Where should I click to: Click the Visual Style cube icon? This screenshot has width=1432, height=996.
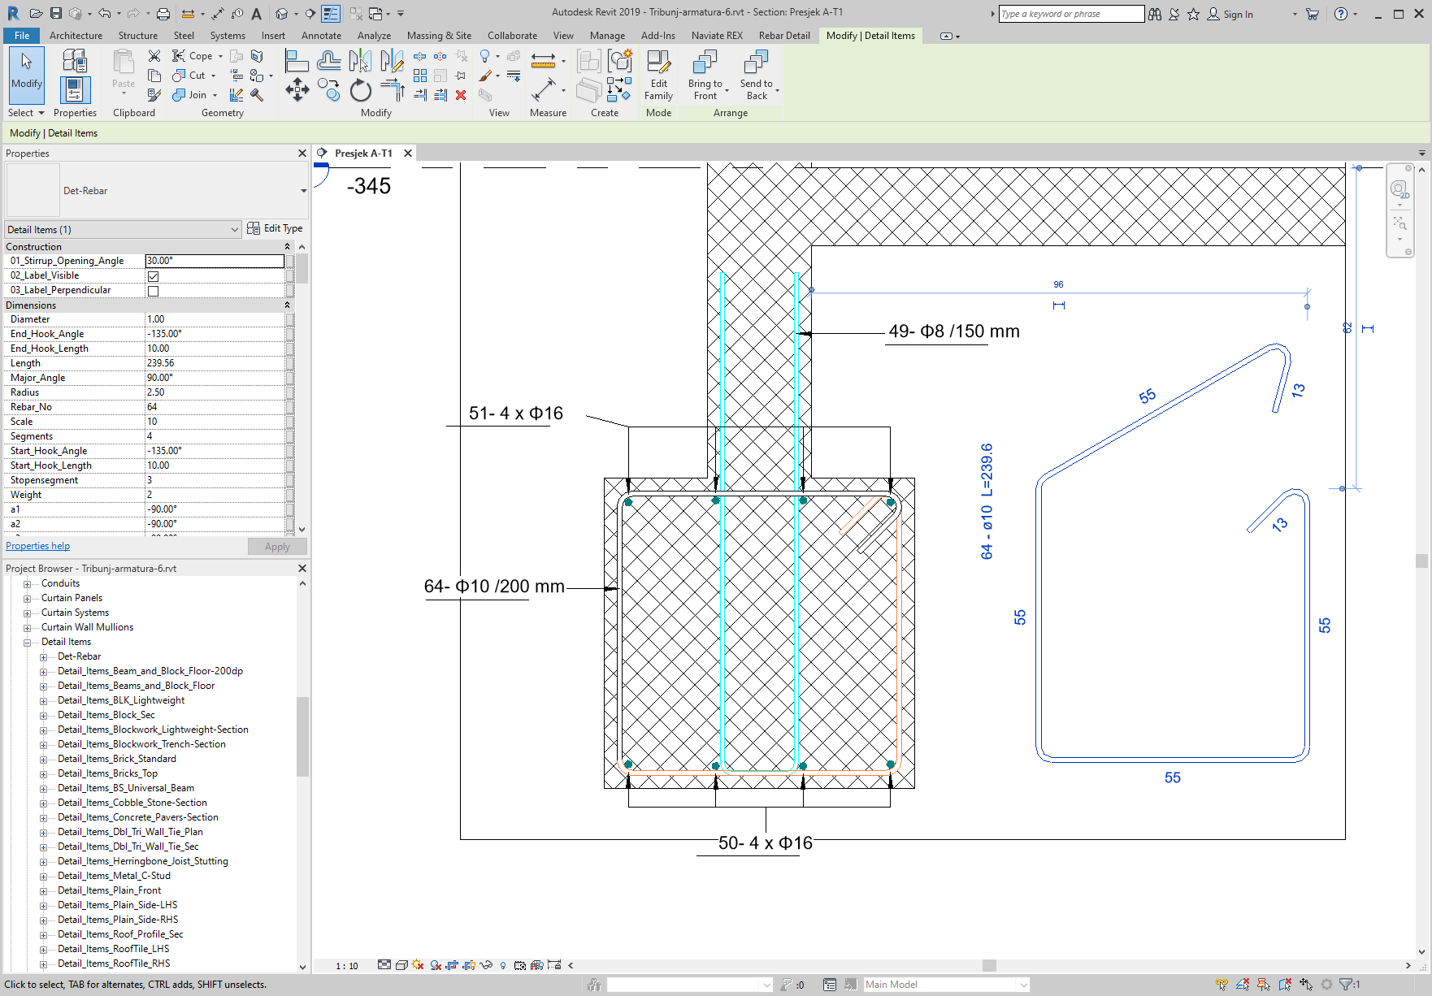click(401, 965)
